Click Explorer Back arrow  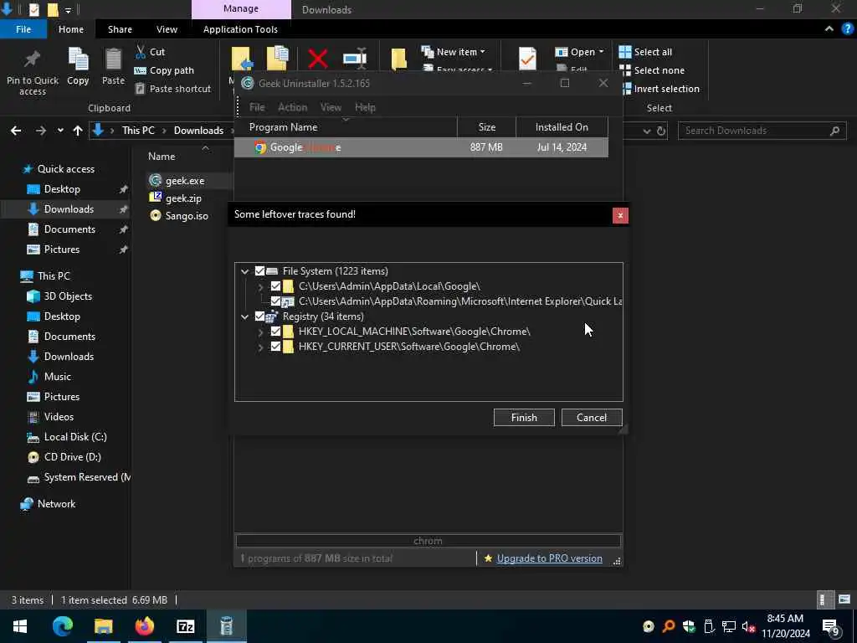16,130
